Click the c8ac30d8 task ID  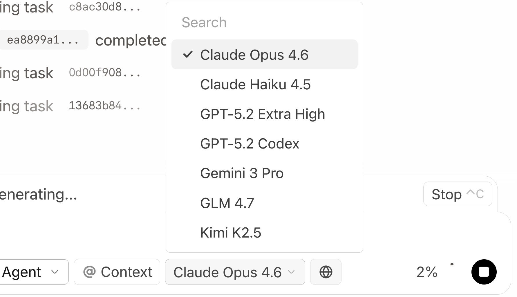(104, 7)
